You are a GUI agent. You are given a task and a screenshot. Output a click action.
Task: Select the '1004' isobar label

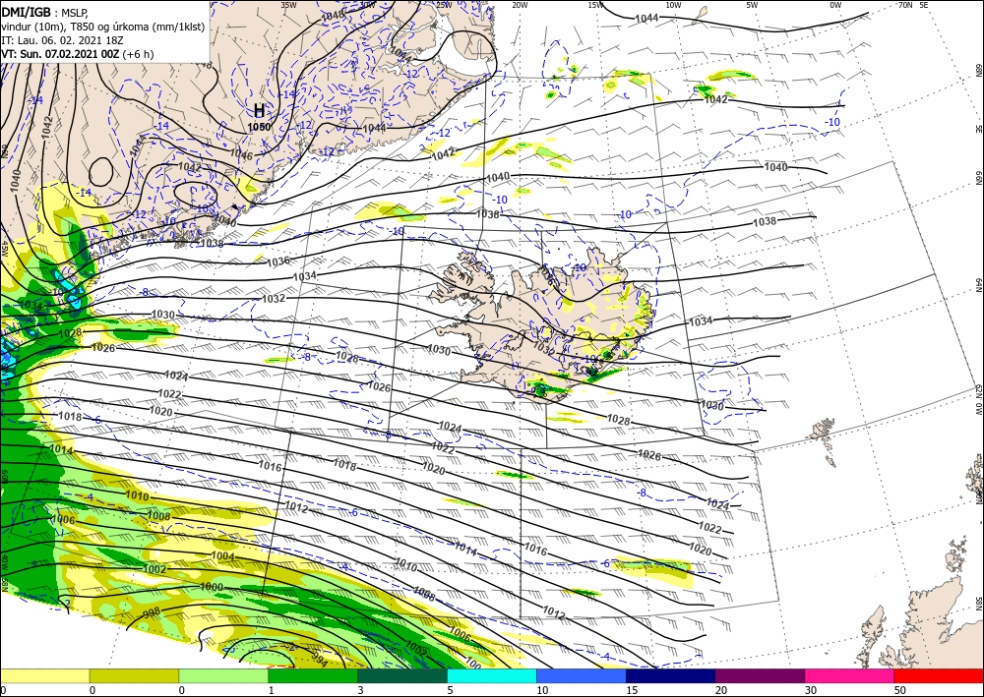[222, 556]
